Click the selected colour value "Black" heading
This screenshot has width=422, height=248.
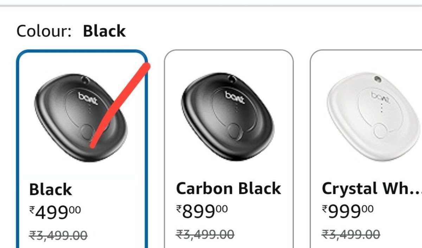click(x=104, y=31)
